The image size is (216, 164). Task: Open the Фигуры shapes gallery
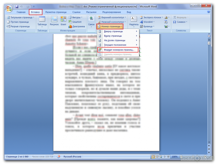[x=75, y=17]
